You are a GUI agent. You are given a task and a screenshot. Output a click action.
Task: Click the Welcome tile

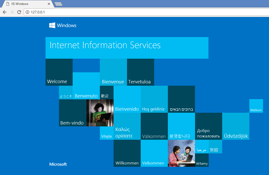[59, 72]
